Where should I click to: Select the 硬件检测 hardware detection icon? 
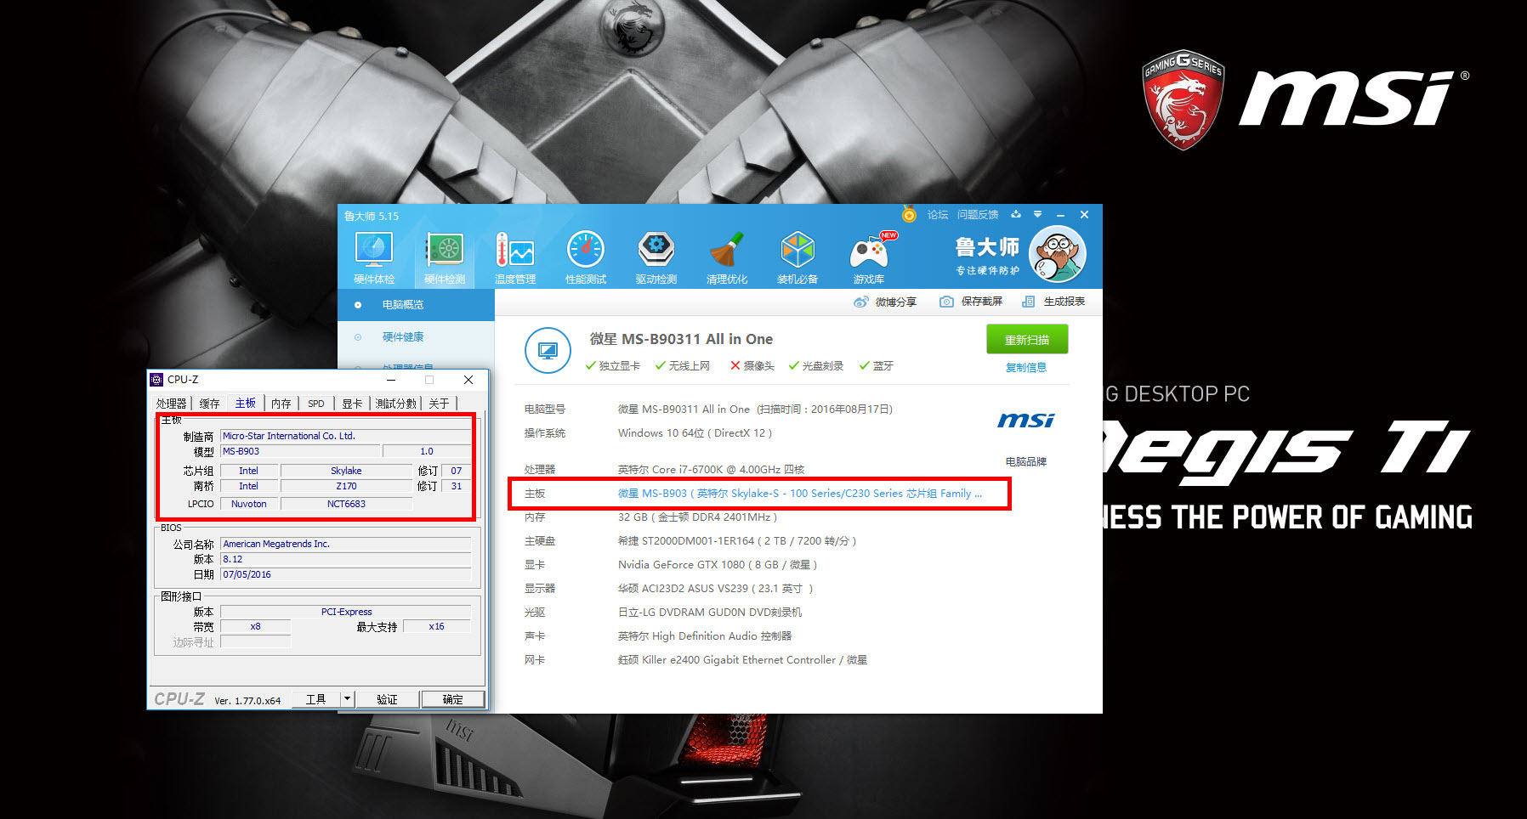(445, 258)
